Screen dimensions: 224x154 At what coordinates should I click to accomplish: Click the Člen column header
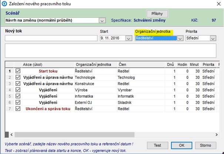point(141,64)
